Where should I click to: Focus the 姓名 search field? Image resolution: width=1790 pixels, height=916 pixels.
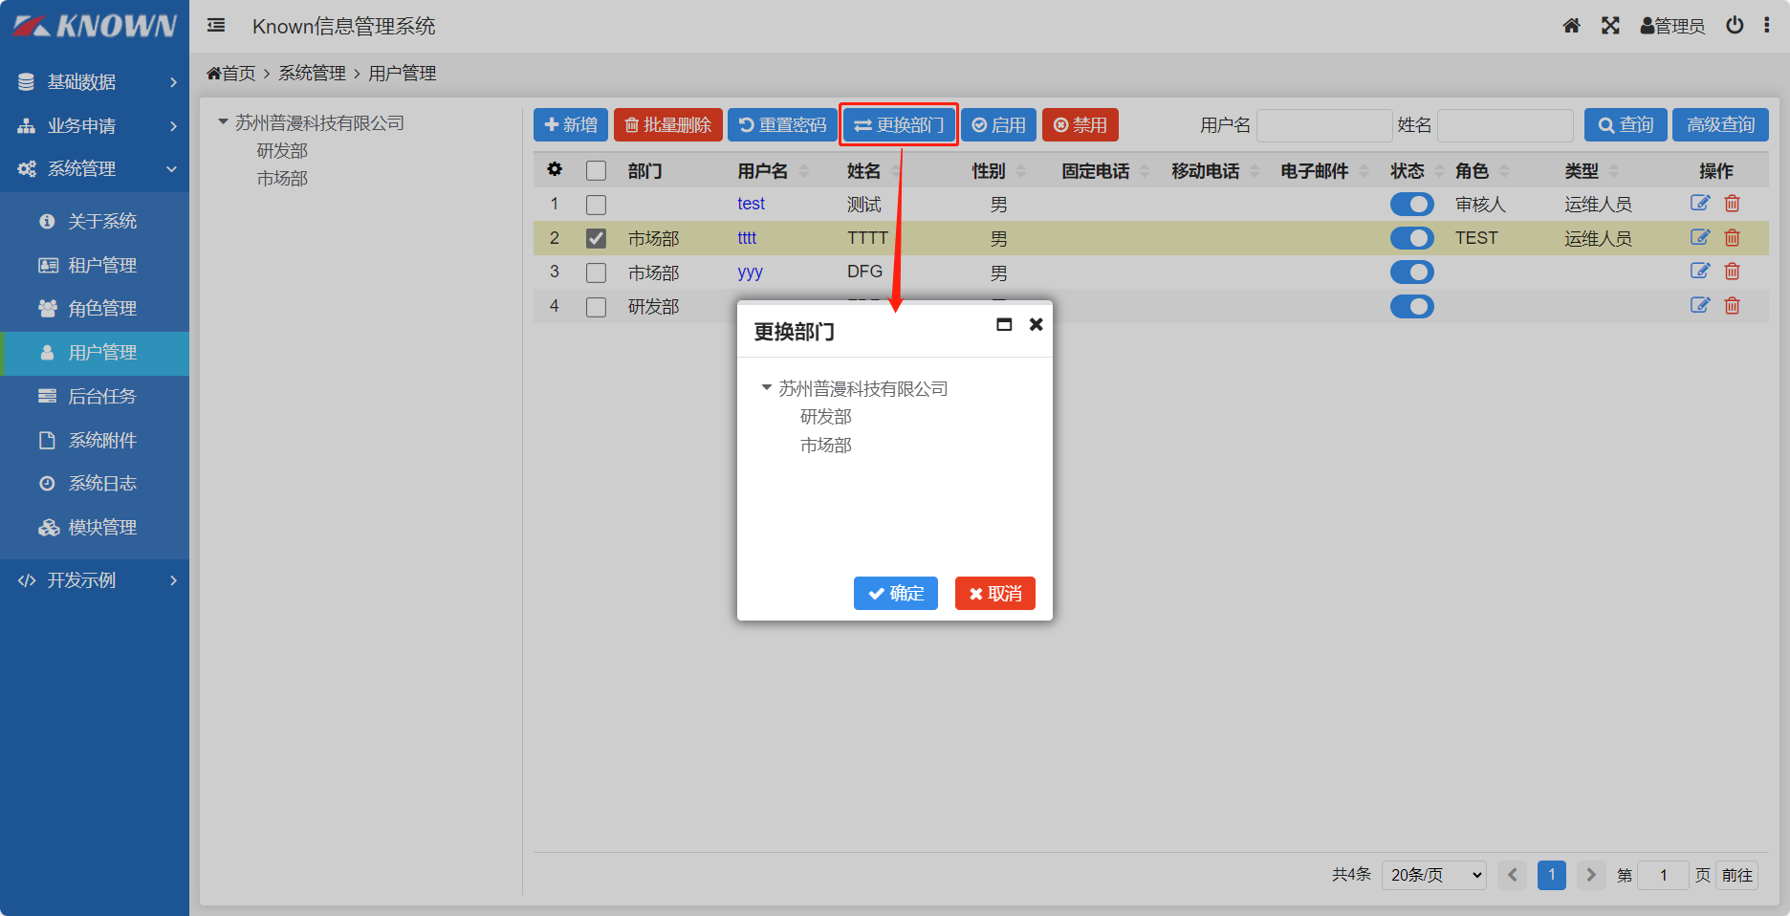1505,125
